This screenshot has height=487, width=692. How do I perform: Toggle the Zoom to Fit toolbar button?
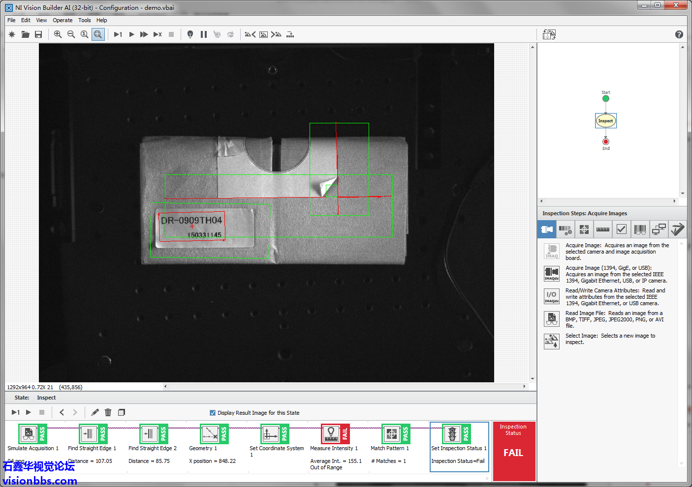[x=98, y=34]
